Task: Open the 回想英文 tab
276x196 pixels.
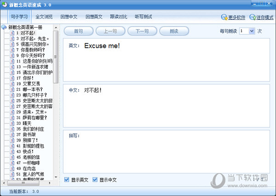Action: click(94, 17)
